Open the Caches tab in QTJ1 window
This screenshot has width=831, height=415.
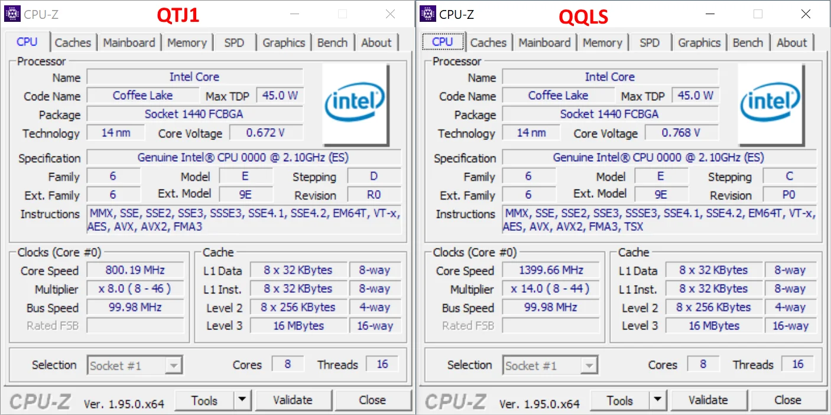click(x=73, y=43)
